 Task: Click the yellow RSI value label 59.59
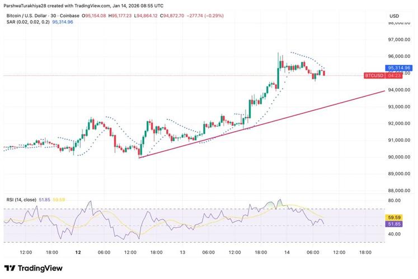point(394,218)
